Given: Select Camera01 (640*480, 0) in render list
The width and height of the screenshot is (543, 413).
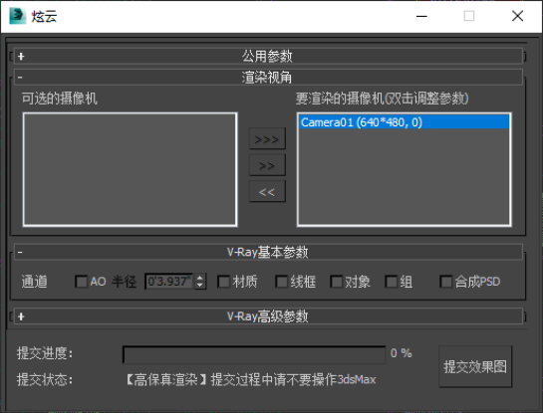Looking at the screenshot, I should tap(404, 122).
